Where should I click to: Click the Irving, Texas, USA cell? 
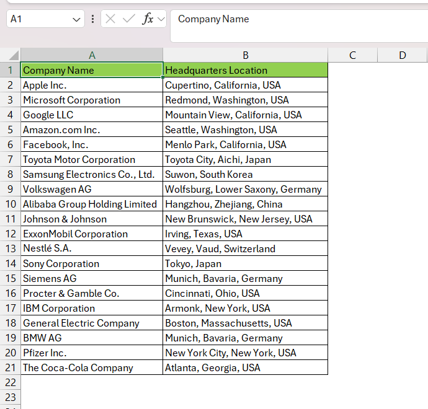[x=246, y=234]
